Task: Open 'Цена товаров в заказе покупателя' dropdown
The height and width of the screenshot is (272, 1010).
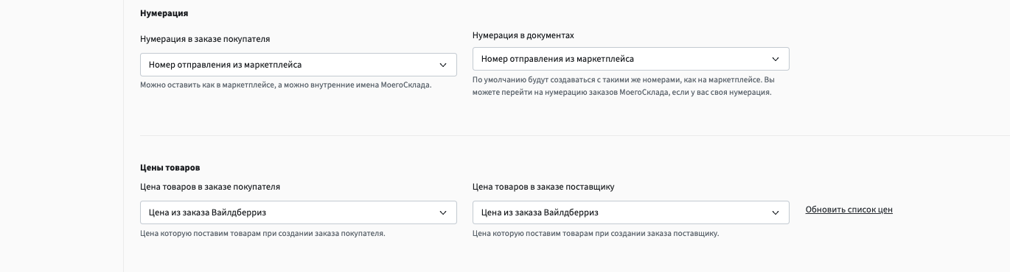Action: click(x=299, y=212)
